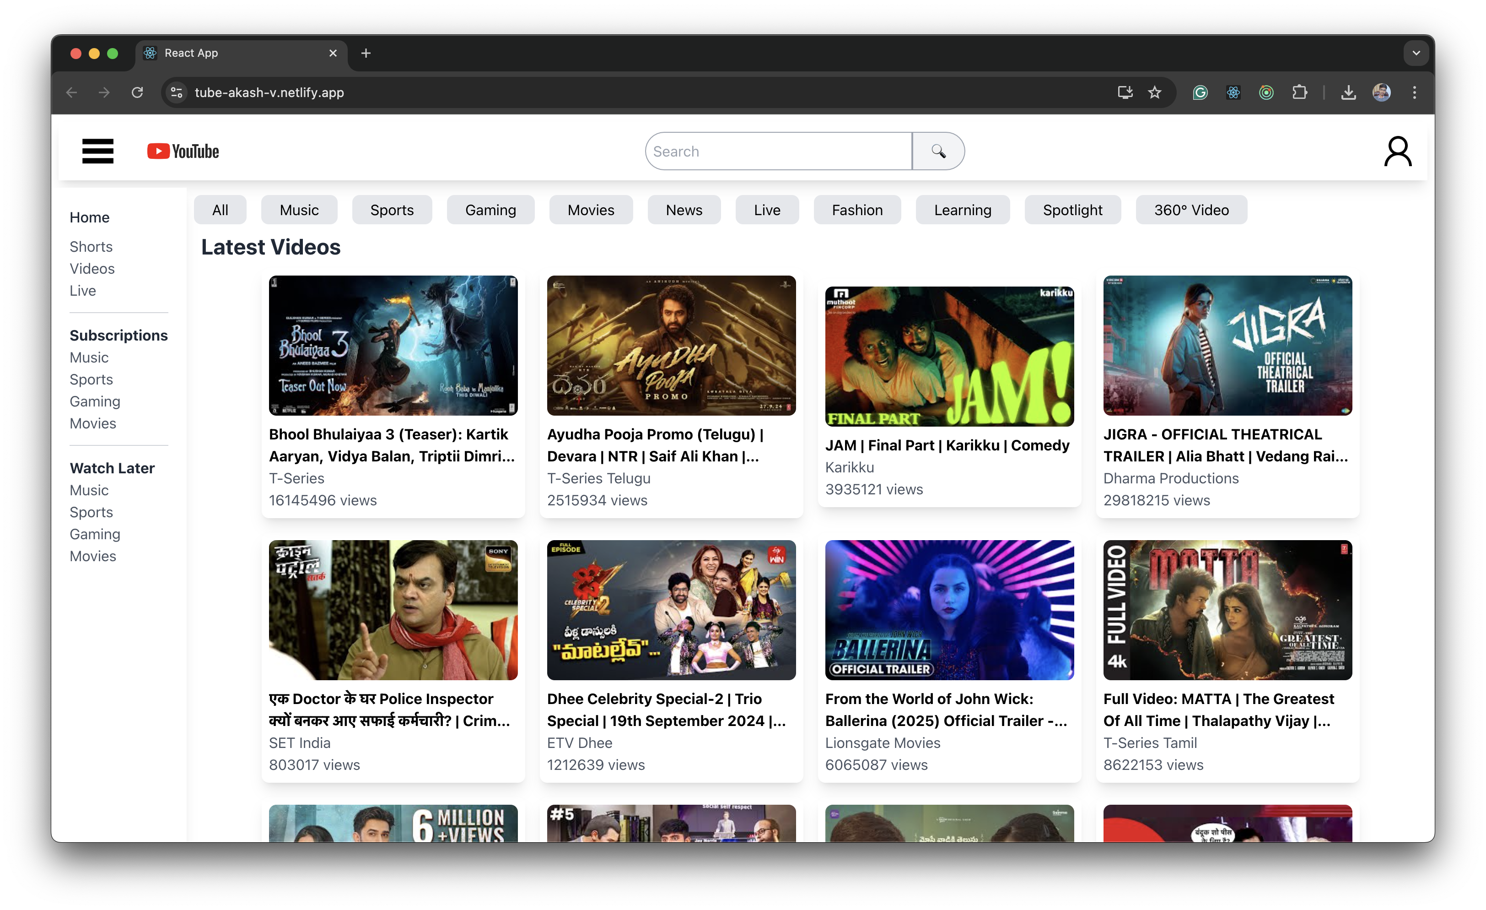This screenshot has width=1486, height=910.
Task: Open the React Developer Tools extension
Action: pyautogui.click(x=1233, y=92)
